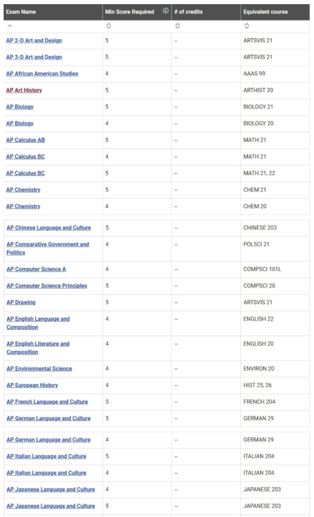Open AP Computer Science Principles link

47,286
